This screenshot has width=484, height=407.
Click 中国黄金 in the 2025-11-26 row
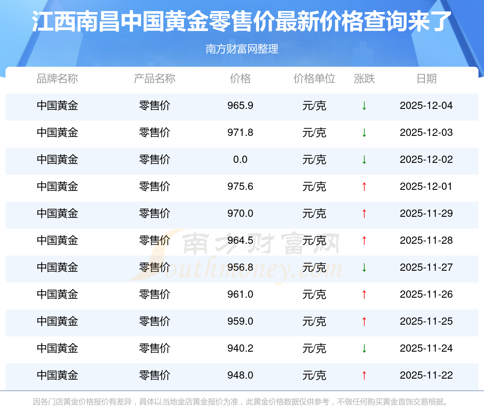click(x=57, y=295)
